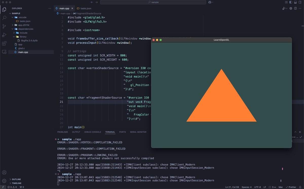Select the TERMINAL panel tab

tap(110, 132)
